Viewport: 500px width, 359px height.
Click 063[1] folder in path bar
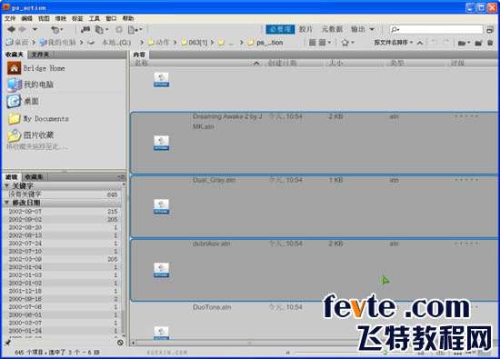[194, 42]
